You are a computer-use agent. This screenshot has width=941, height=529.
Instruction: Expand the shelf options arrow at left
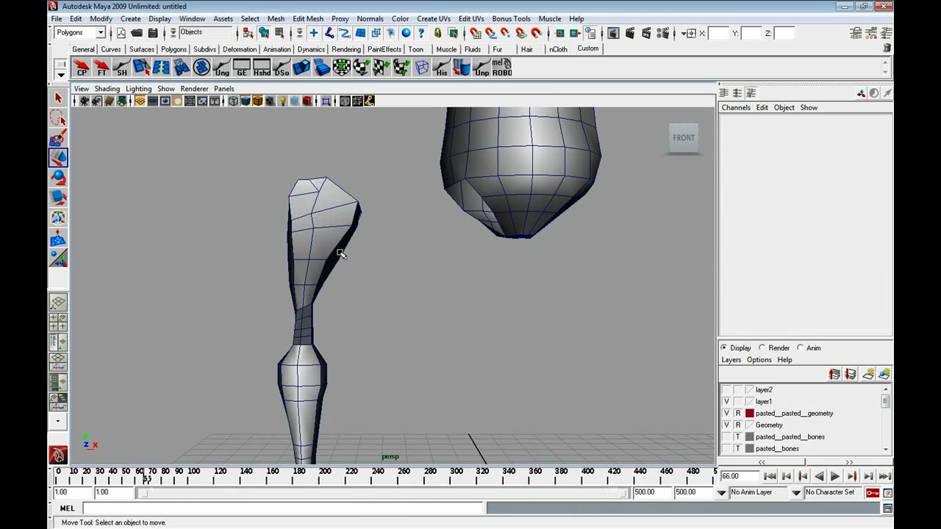[61, 74]
